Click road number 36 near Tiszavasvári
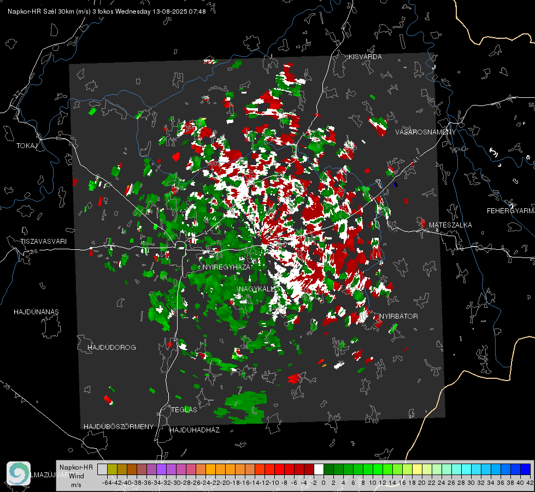 [x=34, y=251]
